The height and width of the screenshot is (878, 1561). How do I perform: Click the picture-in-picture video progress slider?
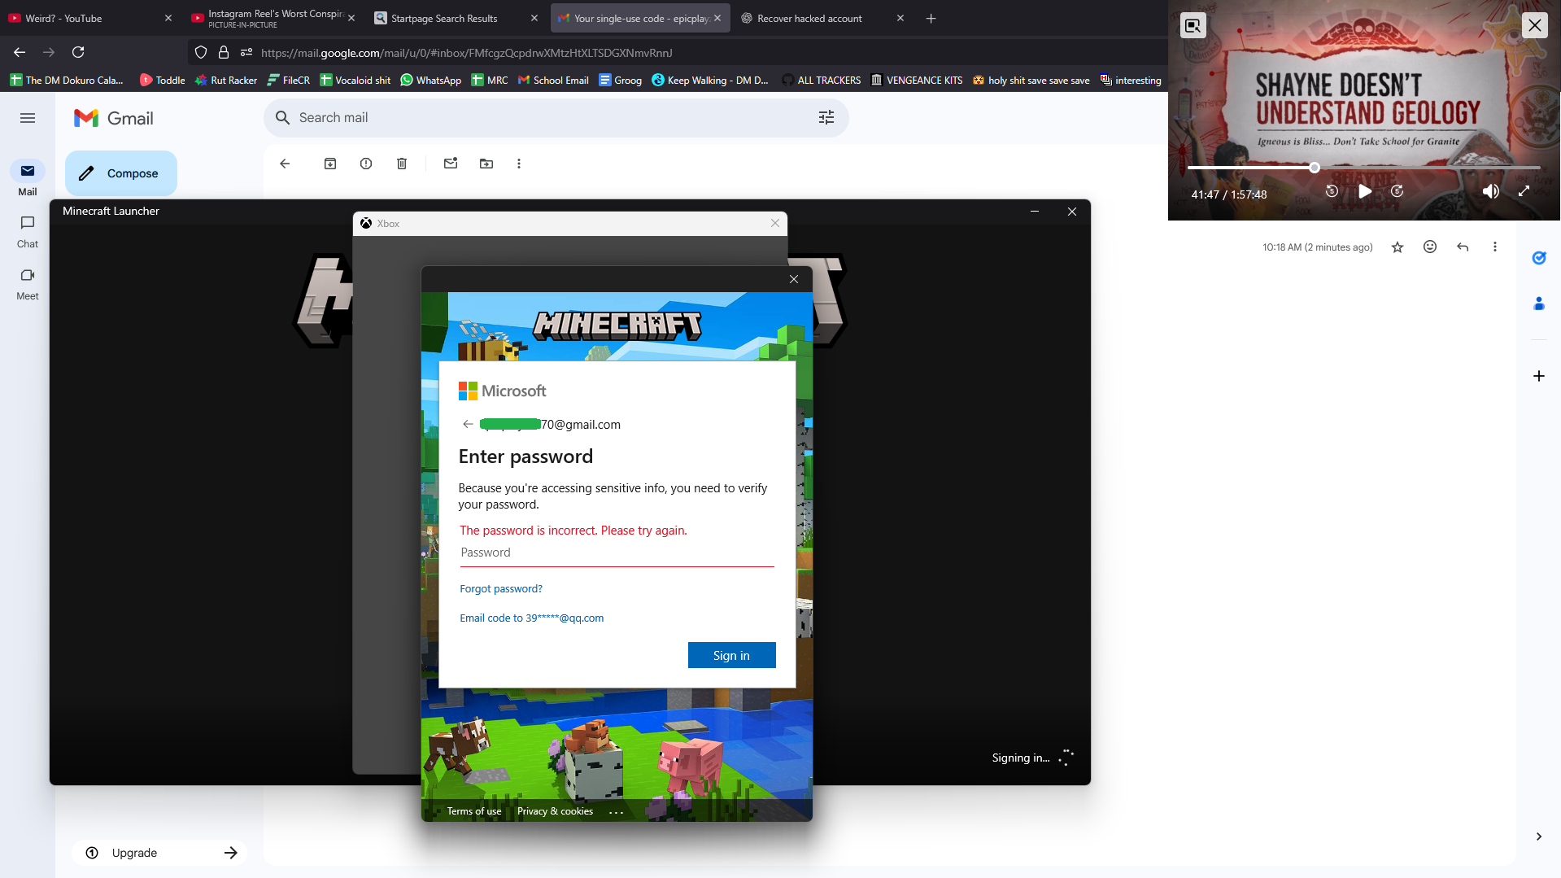[x=1363, y=168]
